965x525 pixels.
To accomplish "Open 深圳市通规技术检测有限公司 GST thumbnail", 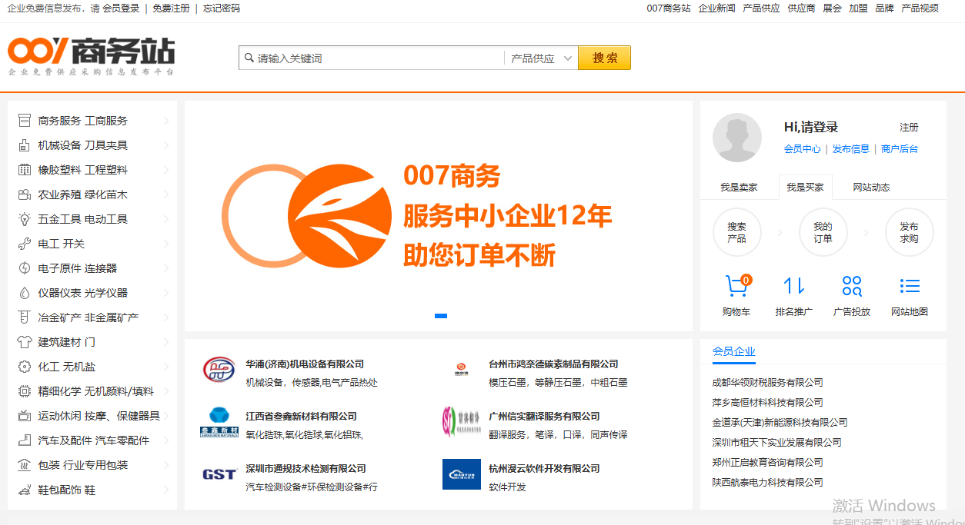I will [x=218, y=474].
